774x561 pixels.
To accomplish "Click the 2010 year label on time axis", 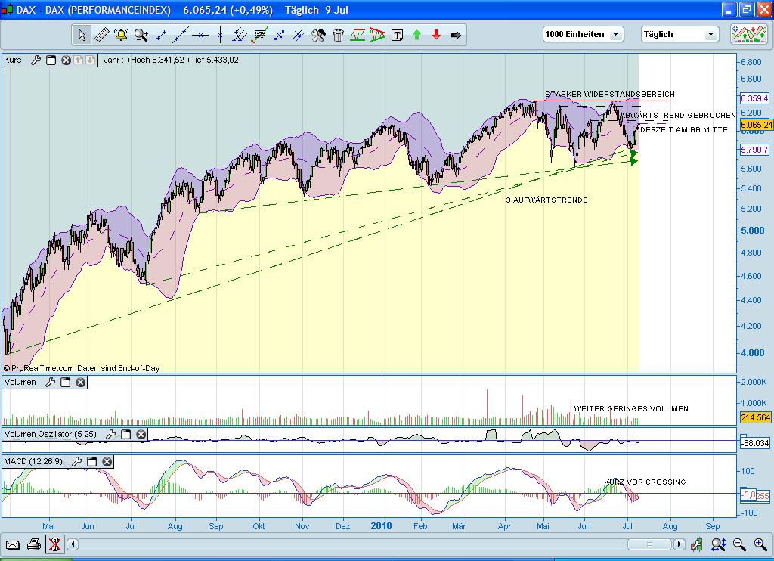I will (x=381, y=526).
